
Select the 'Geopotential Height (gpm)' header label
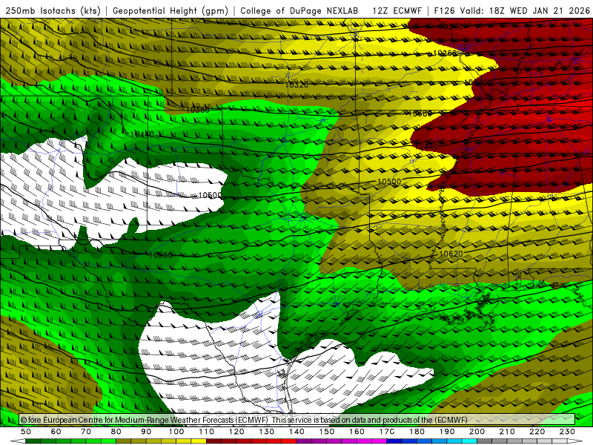tap(170, 10)
